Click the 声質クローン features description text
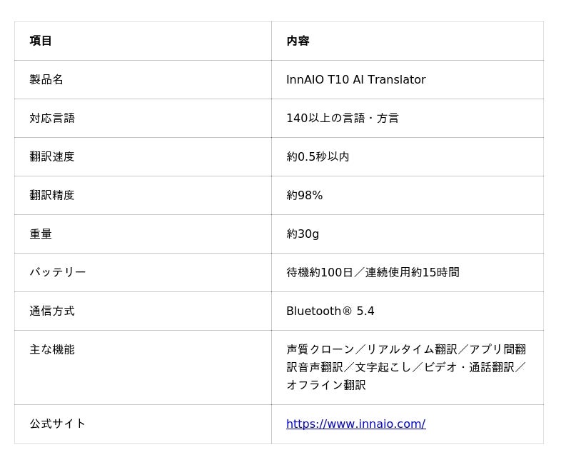Viewport: 571px width, 465px height. pos(405,367)
